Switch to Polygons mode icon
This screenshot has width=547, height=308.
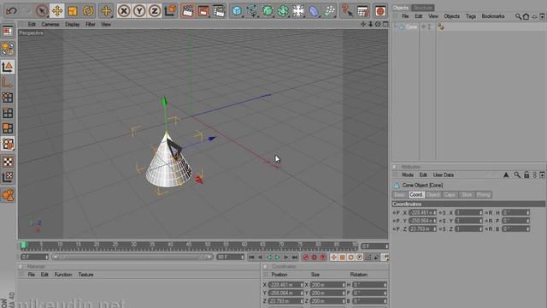(8, 128)
